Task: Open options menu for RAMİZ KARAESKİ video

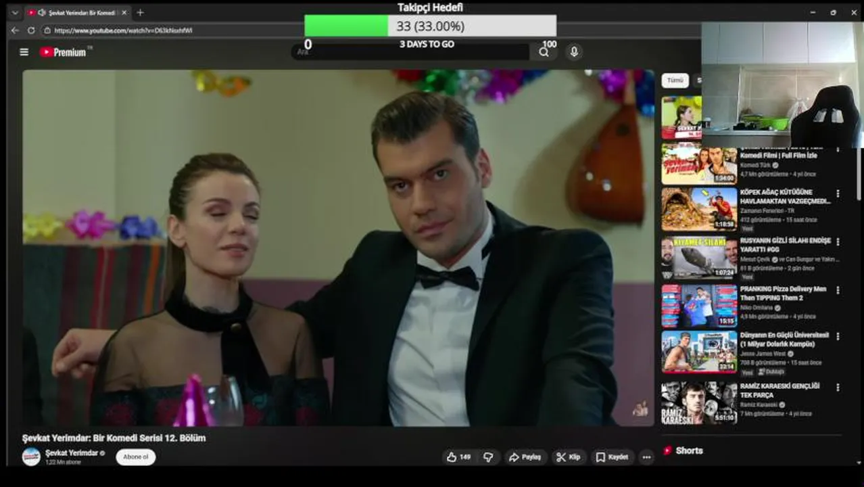Action: (838, 388)
